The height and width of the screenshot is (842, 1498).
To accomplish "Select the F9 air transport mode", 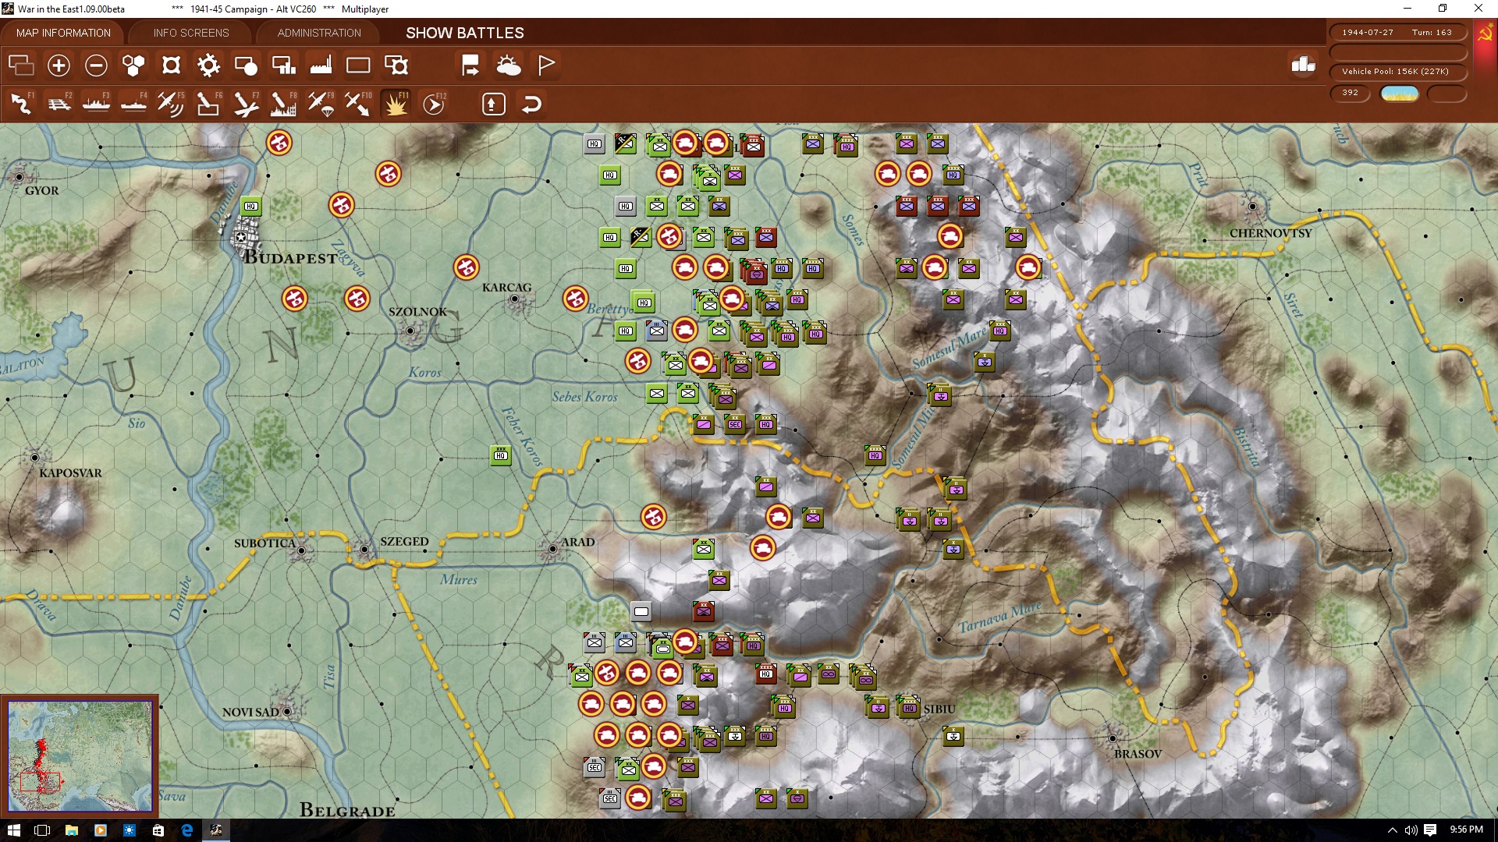I will pyautogui.click(x=321, y=104).
